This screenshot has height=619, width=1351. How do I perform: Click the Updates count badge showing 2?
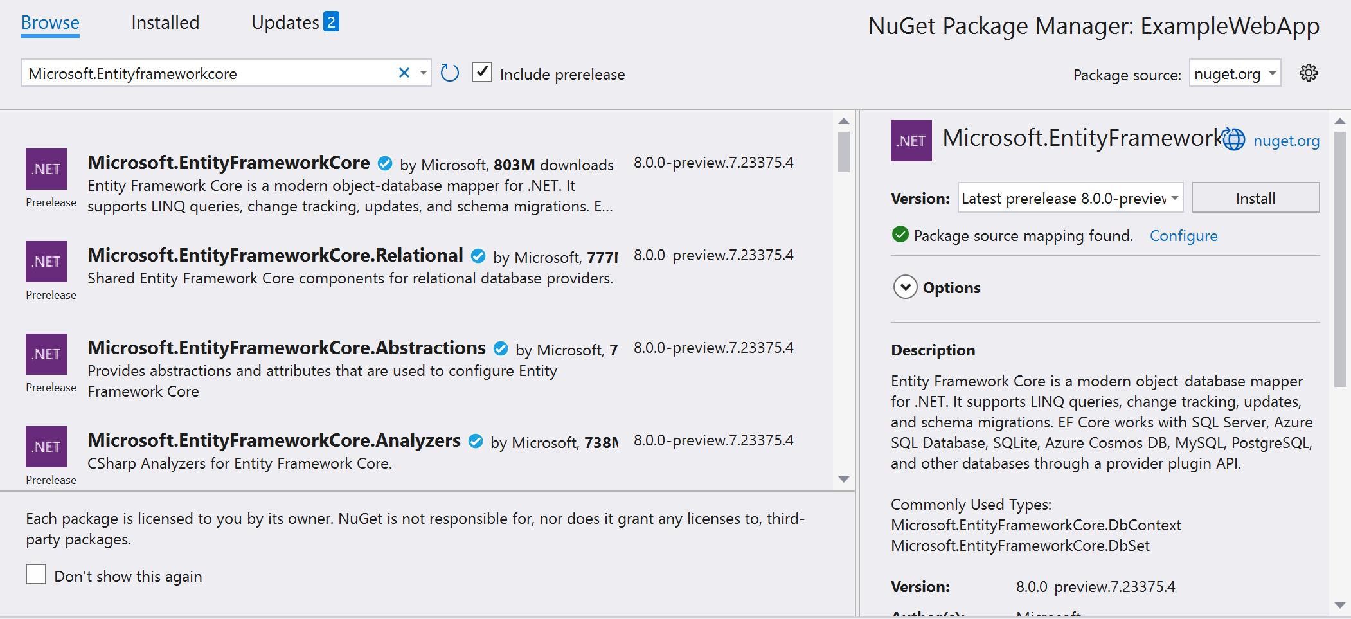click(x=331, y=22)
